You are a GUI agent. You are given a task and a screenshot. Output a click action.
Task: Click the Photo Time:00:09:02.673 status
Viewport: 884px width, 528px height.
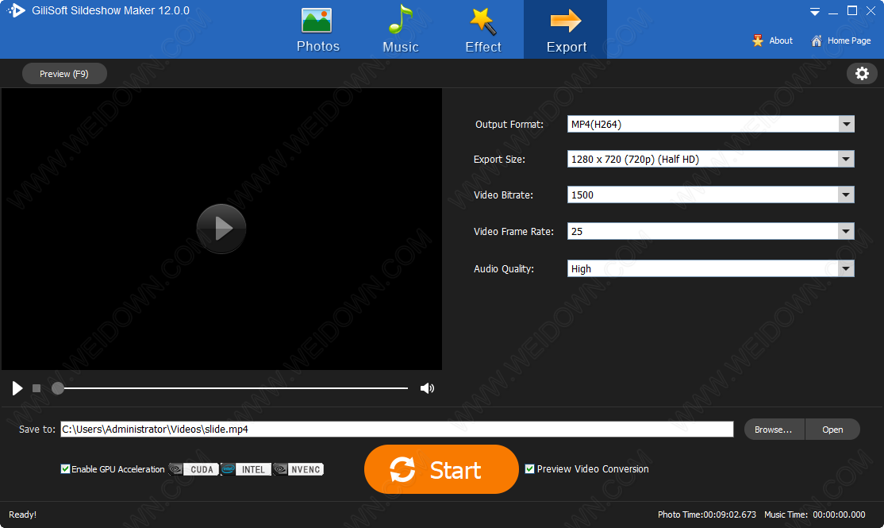point(707,515)
